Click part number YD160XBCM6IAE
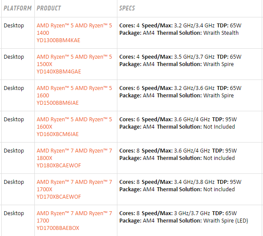The image size is (263, 236). coord(58,134)
